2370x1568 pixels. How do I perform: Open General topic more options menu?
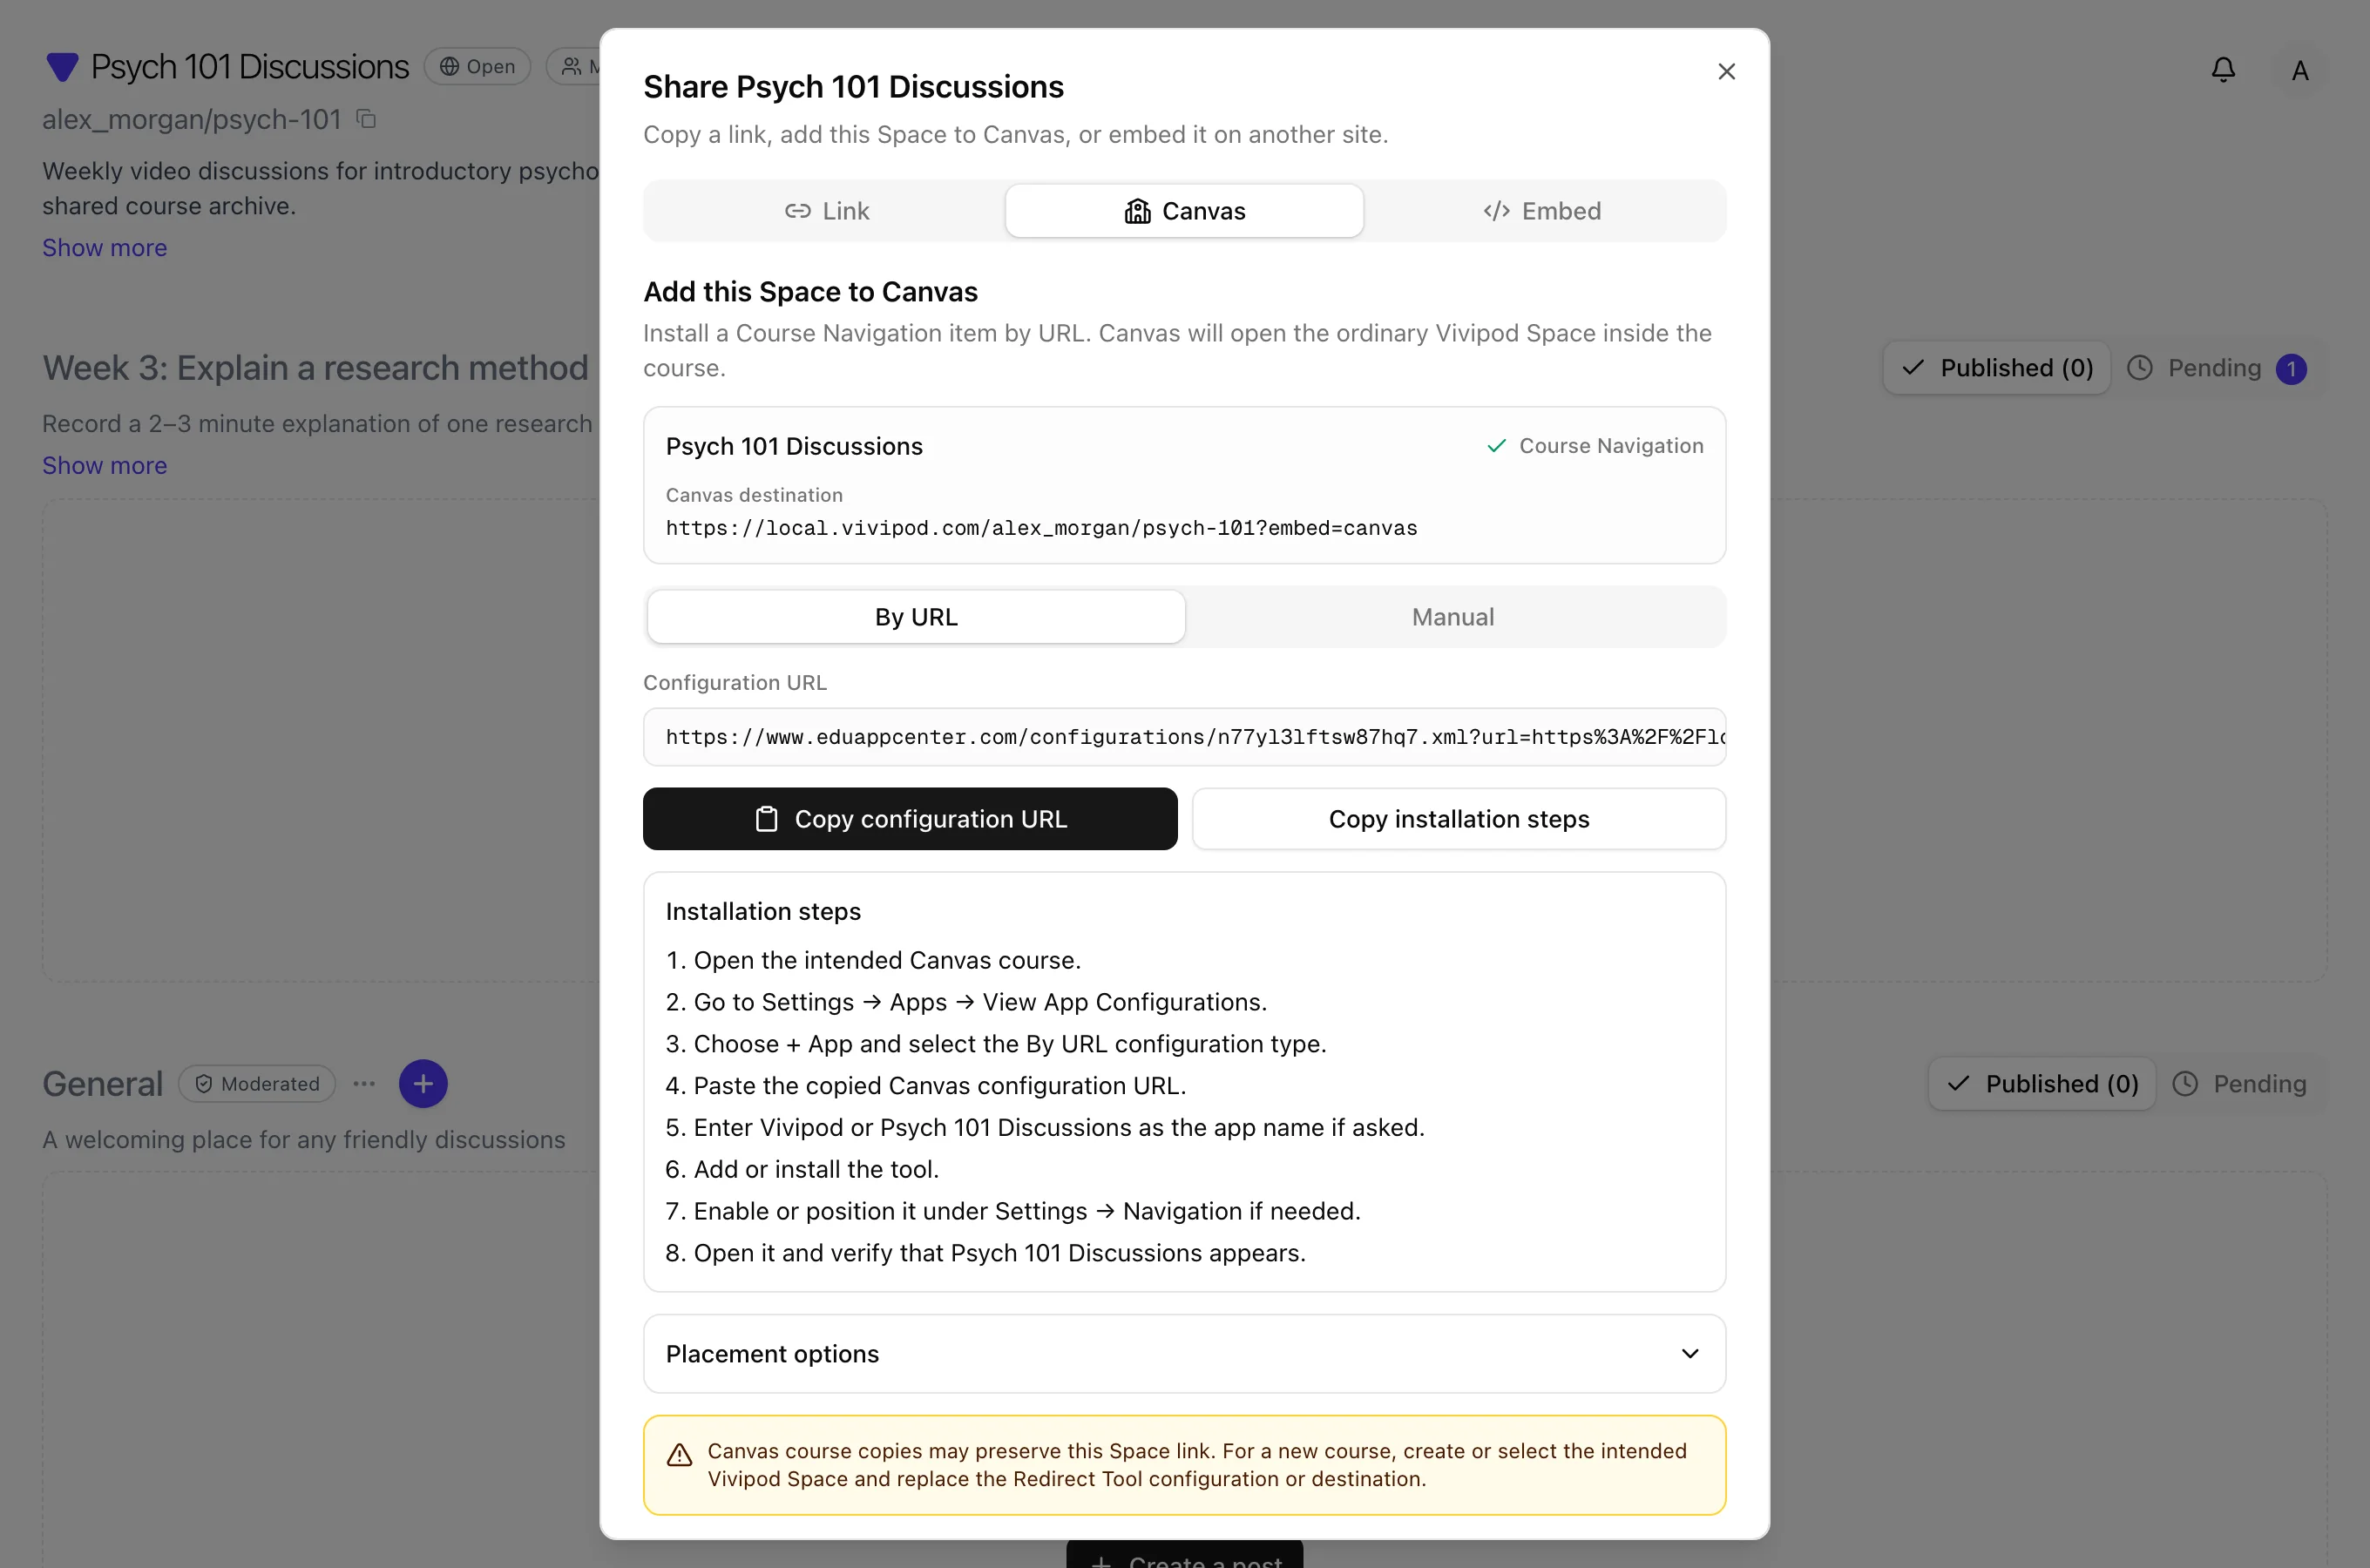click(364, 1084)
